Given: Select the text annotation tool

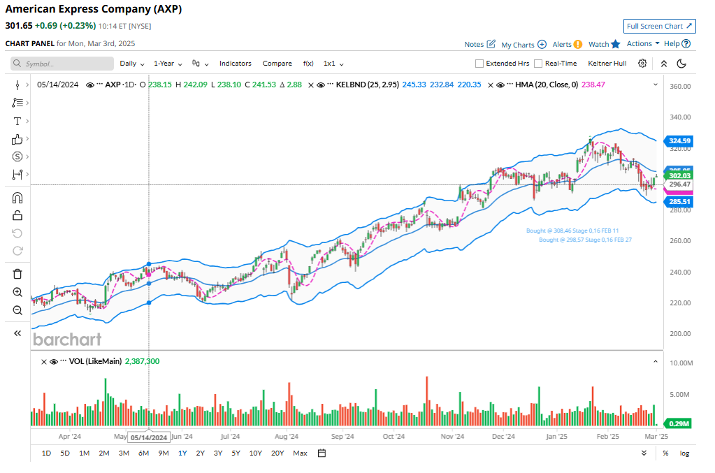Looking at the screenshot, I should pos(17,121).
